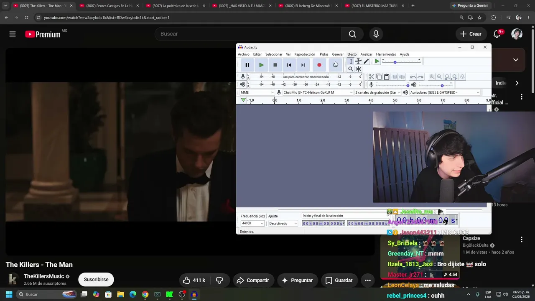Image resolution: width=535 pixels, height=301 pixels.
Task: Click the Suscribirse button
Action: point(96,280)
